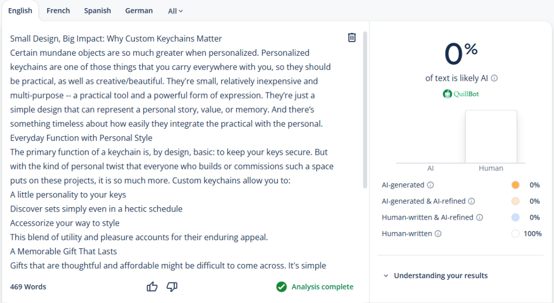Click the thumbs up feedback icon
This screenshot has width=554, height=303.
click(x=152, y=287)
